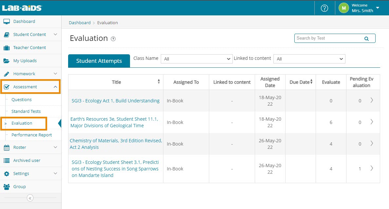Open Performance Report in sidebar
The width and height of the screenshot is (389, 209).
31,135
